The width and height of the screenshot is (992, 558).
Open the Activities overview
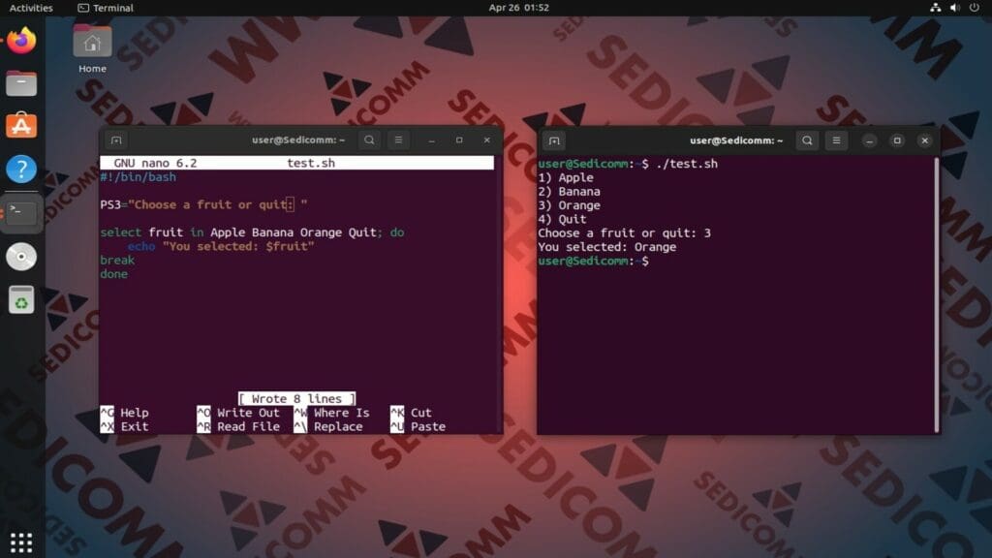coord(31,8)
